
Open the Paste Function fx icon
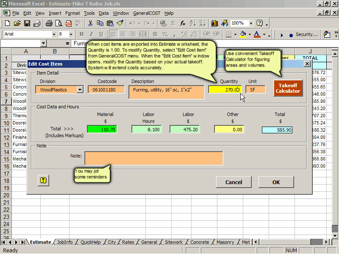click(x=183, y=23)
